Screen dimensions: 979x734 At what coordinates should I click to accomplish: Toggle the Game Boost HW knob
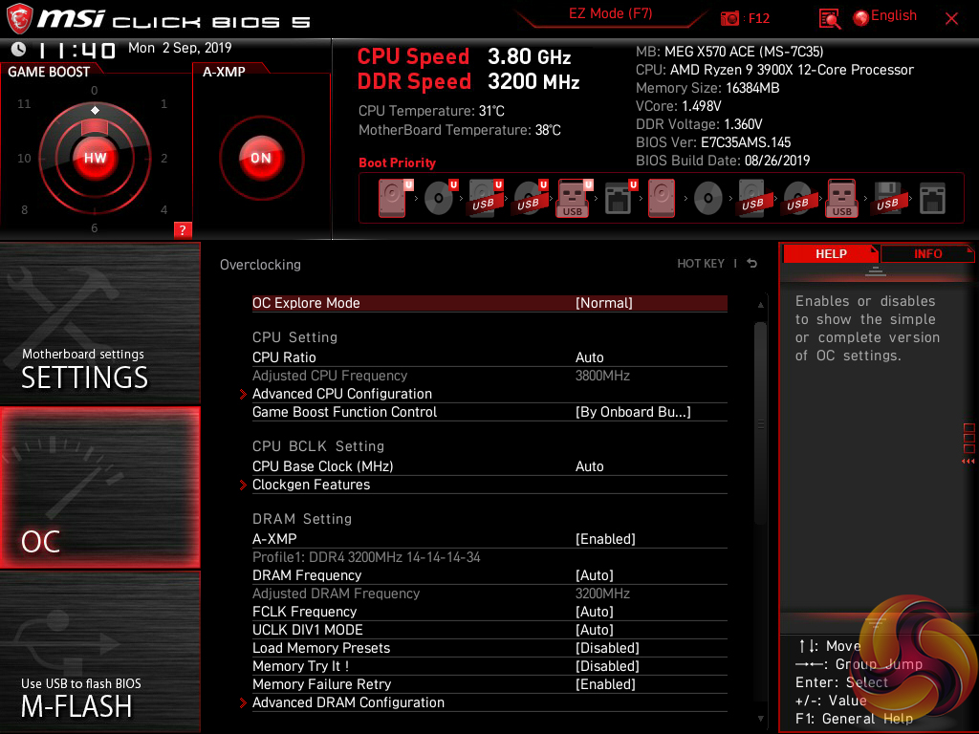tap(95, 158)
